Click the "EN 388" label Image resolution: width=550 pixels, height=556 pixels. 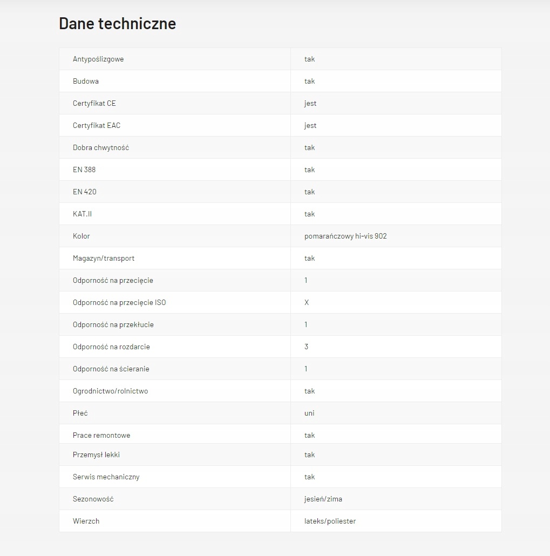pos(84,169)
